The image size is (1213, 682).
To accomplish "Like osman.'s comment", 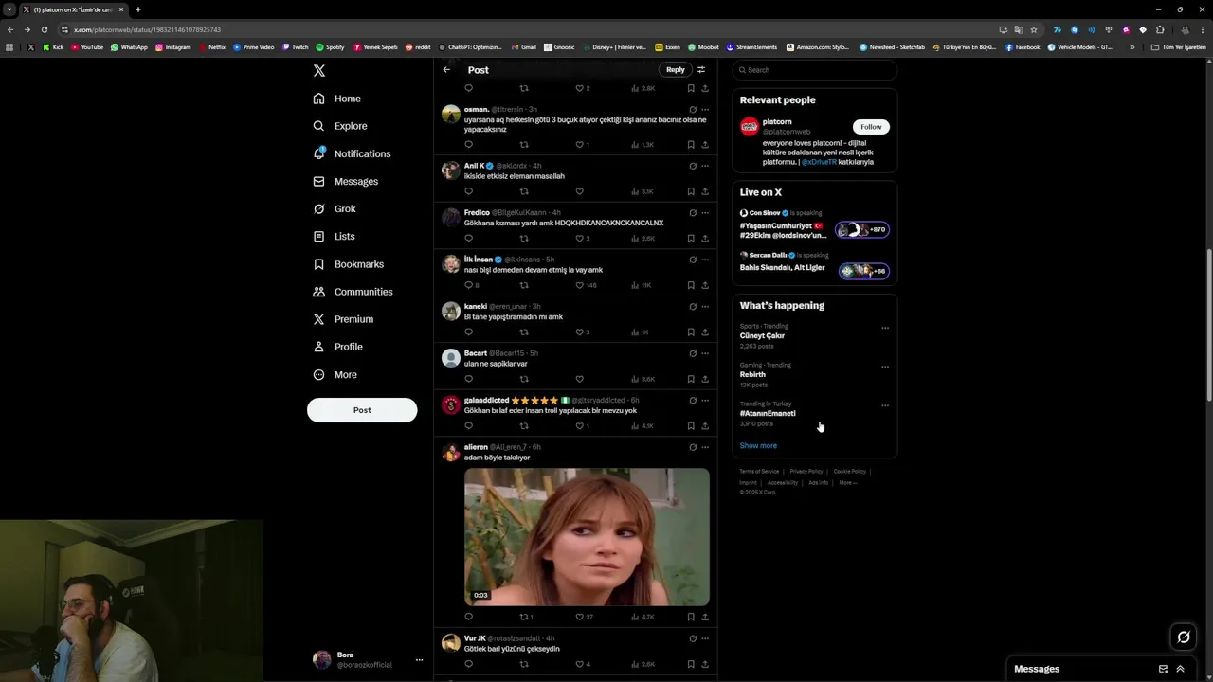I will click(x=583, y=145).
